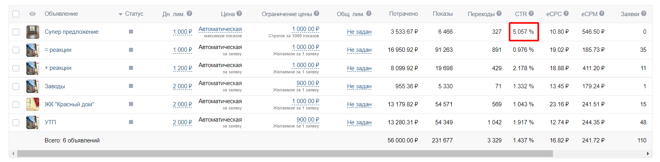Viewport: 660px width, 162px height.
Task: Click help icon next to Ограничение цены
Action: [316, 13]
